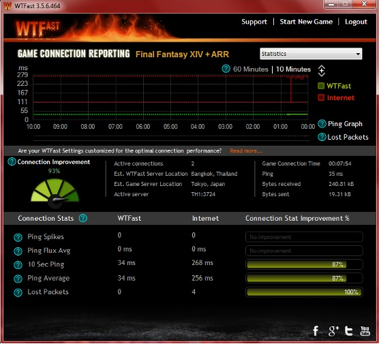The image size is (379, 344).
Task: Click Final Fantasy XIV + ARR title
Action: 182,54
